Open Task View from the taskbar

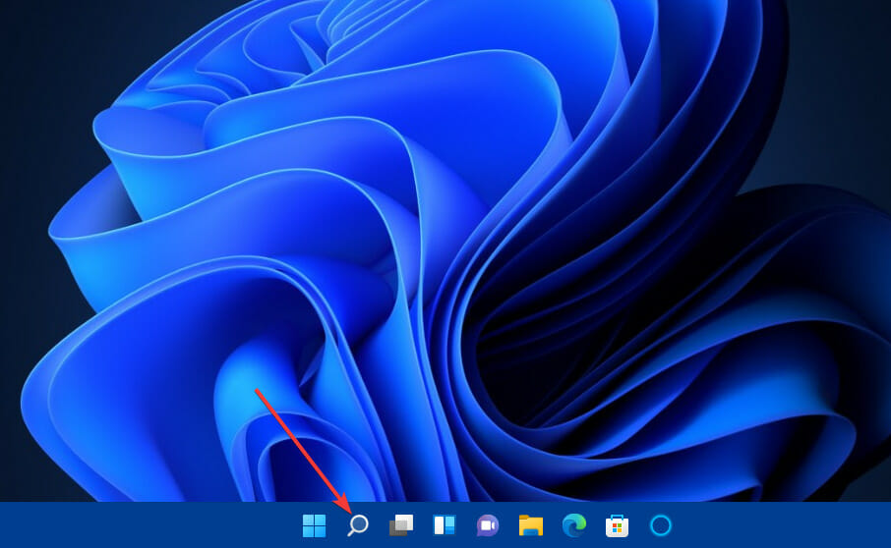[x=401, y=525]
